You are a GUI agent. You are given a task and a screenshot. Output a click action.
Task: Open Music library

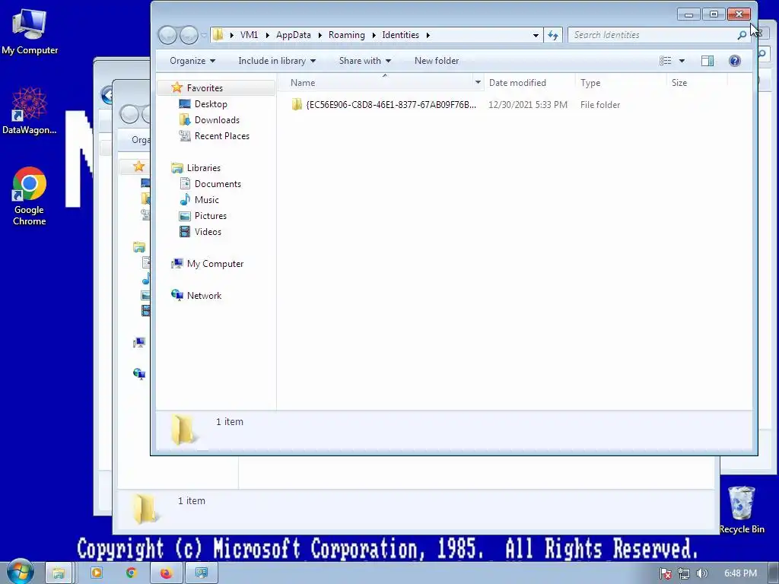tap(207, 200)
